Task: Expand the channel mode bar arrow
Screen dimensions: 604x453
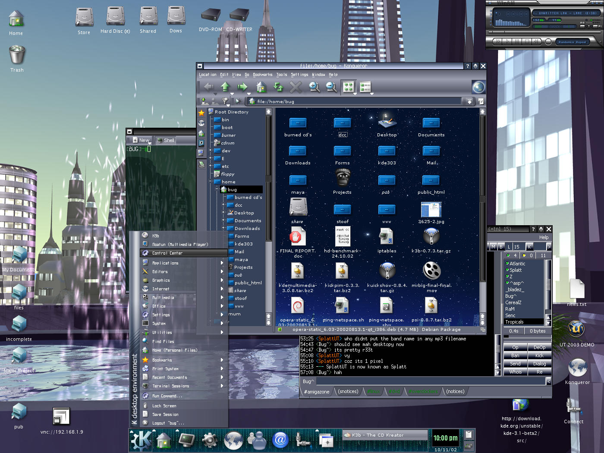Action: click(549, 247)
